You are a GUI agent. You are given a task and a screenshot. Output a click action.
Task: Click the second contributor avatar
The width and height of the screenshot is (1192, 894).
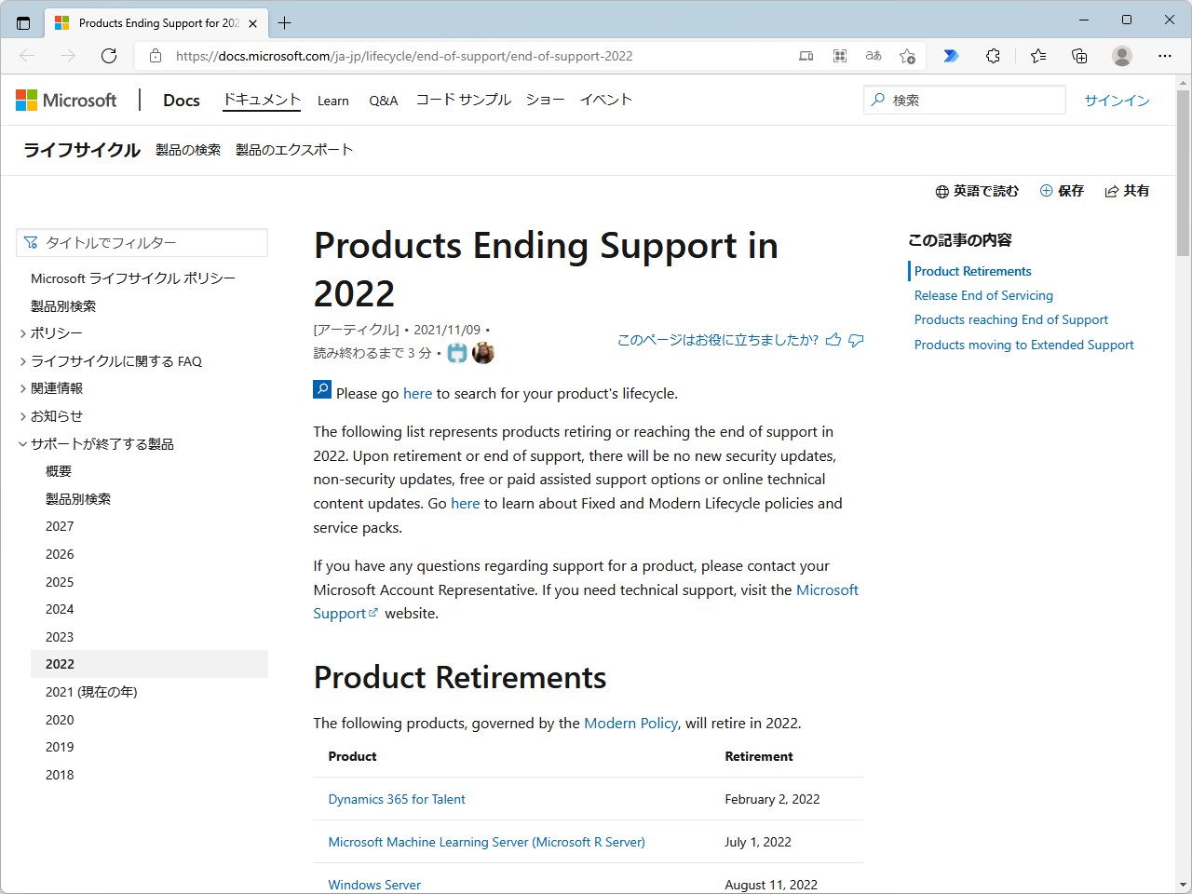click(x=483, y=353)
